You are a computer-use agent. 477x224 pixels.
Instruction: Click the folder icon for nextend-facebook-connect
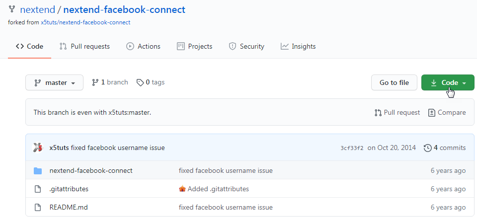(38, 171)
